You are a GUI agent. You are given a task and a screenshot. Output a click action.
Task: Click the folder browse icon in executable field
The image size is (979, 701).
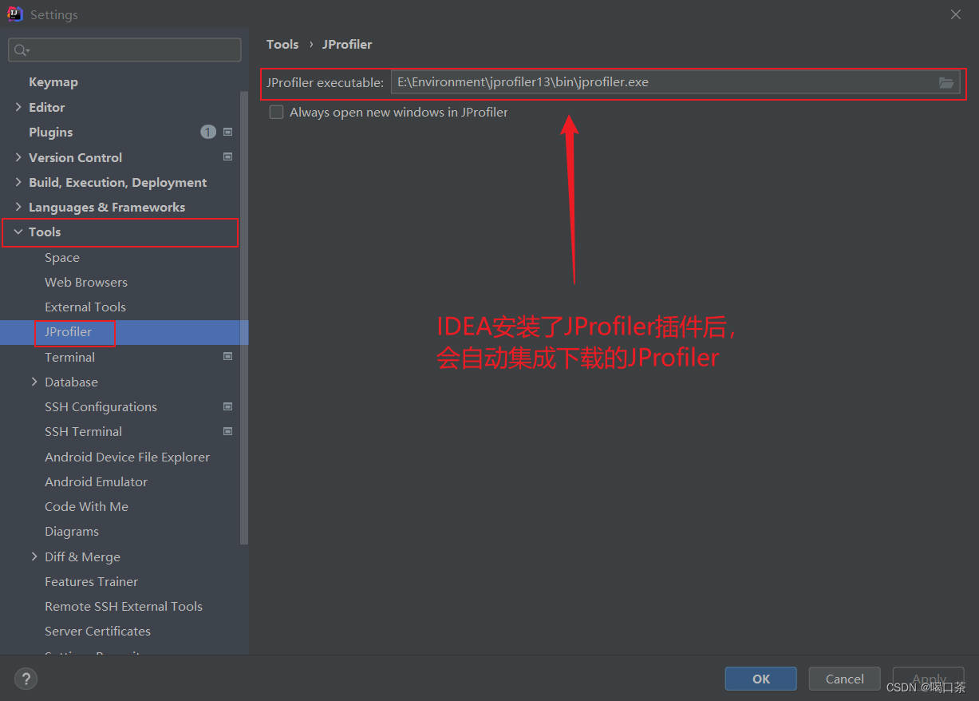pyautogui.click(x=946, y=82)
